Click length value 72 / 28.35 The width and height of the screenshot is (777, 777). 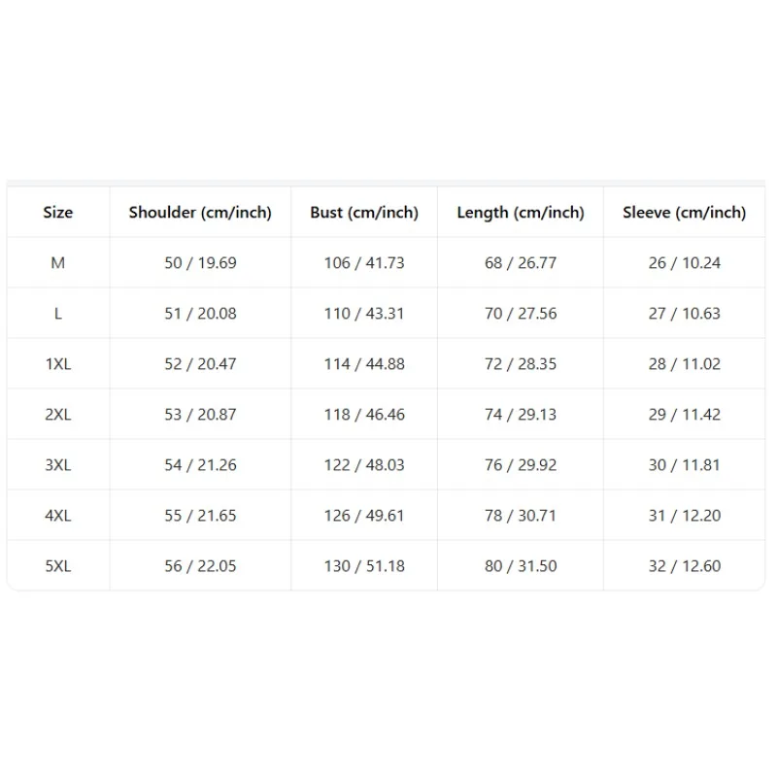click(x=521, y=363)
